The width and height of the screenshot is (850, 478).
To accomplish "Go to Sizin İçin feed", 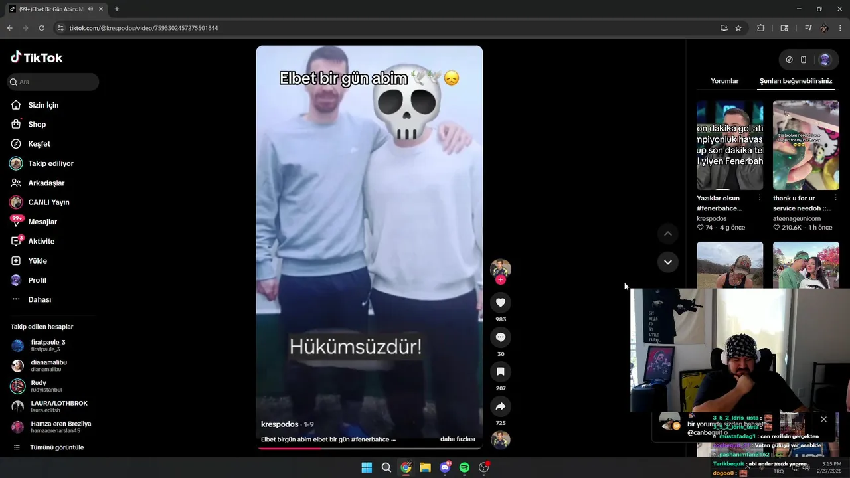I will (43, 105).
